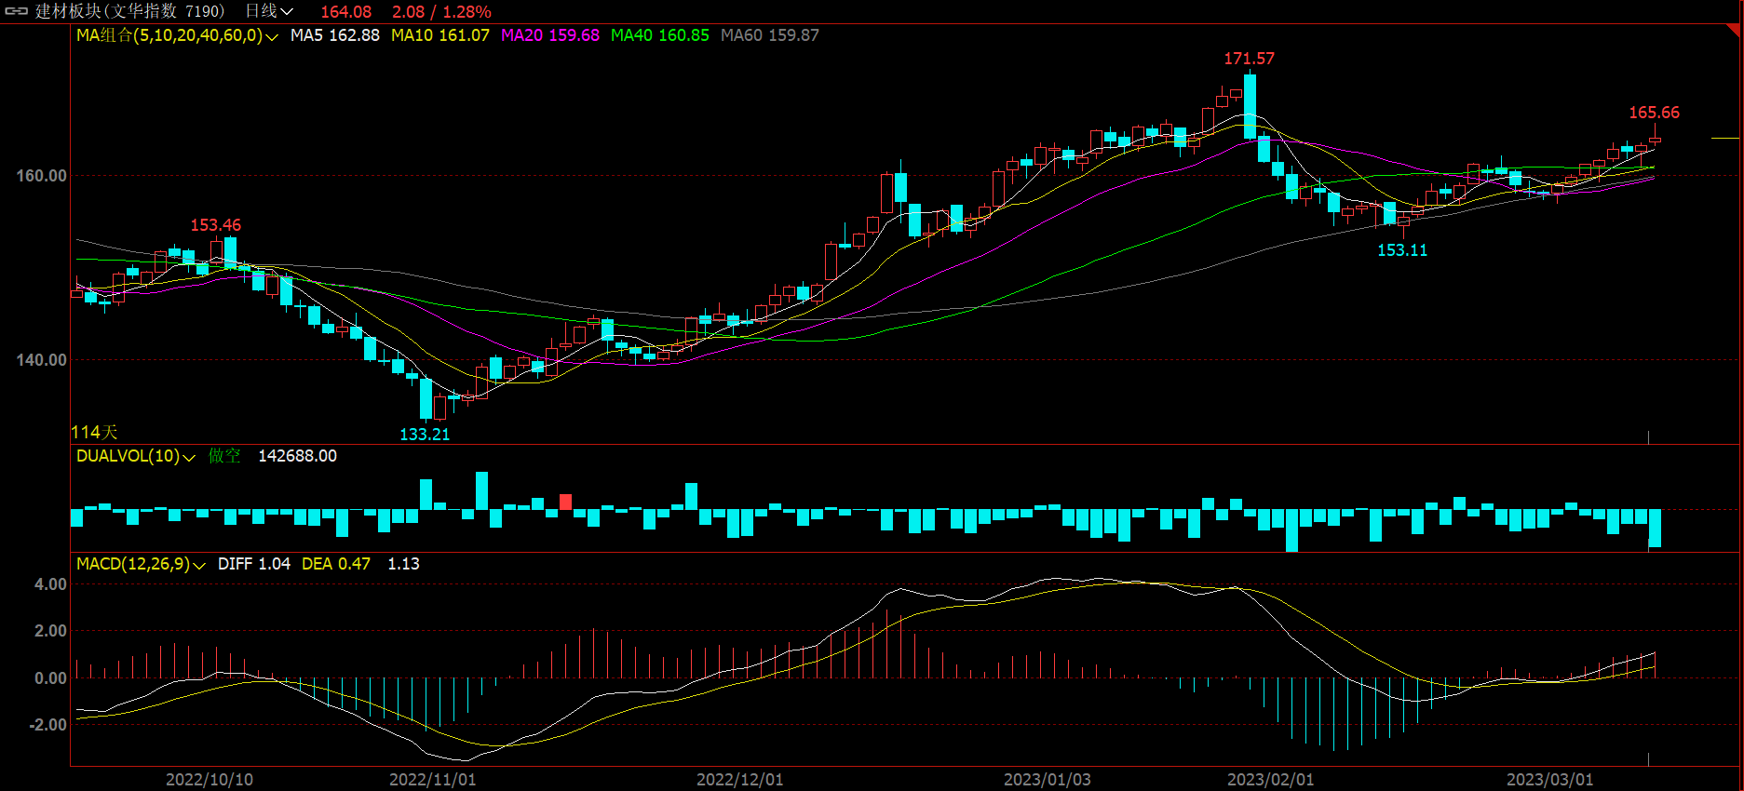The width and height of the screenshot is (1744, 791).
Task: Click the 2022/12/01 date label
Action: [x=740, y=780]
